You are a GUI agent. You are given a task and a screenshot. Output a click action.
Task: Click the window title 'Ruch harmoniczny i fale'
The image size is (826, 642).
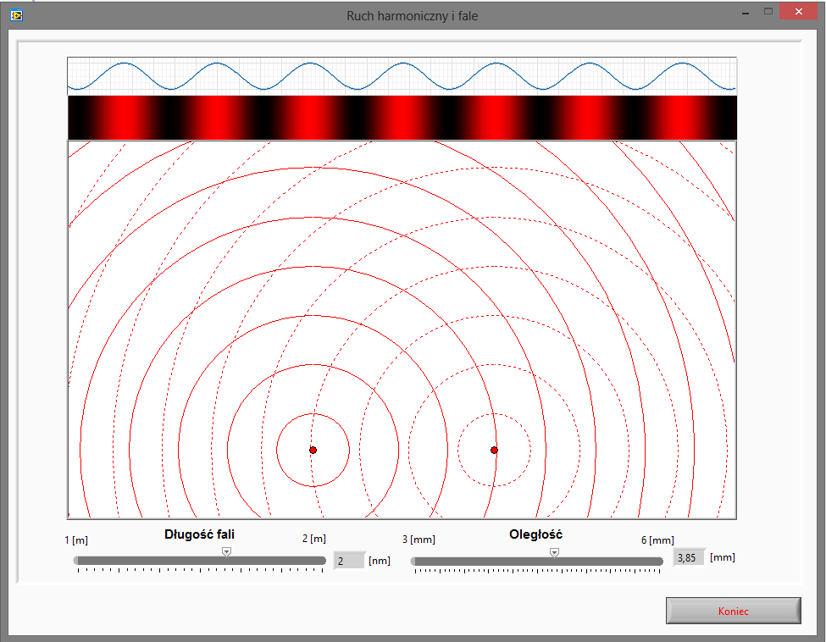[413, 16]
